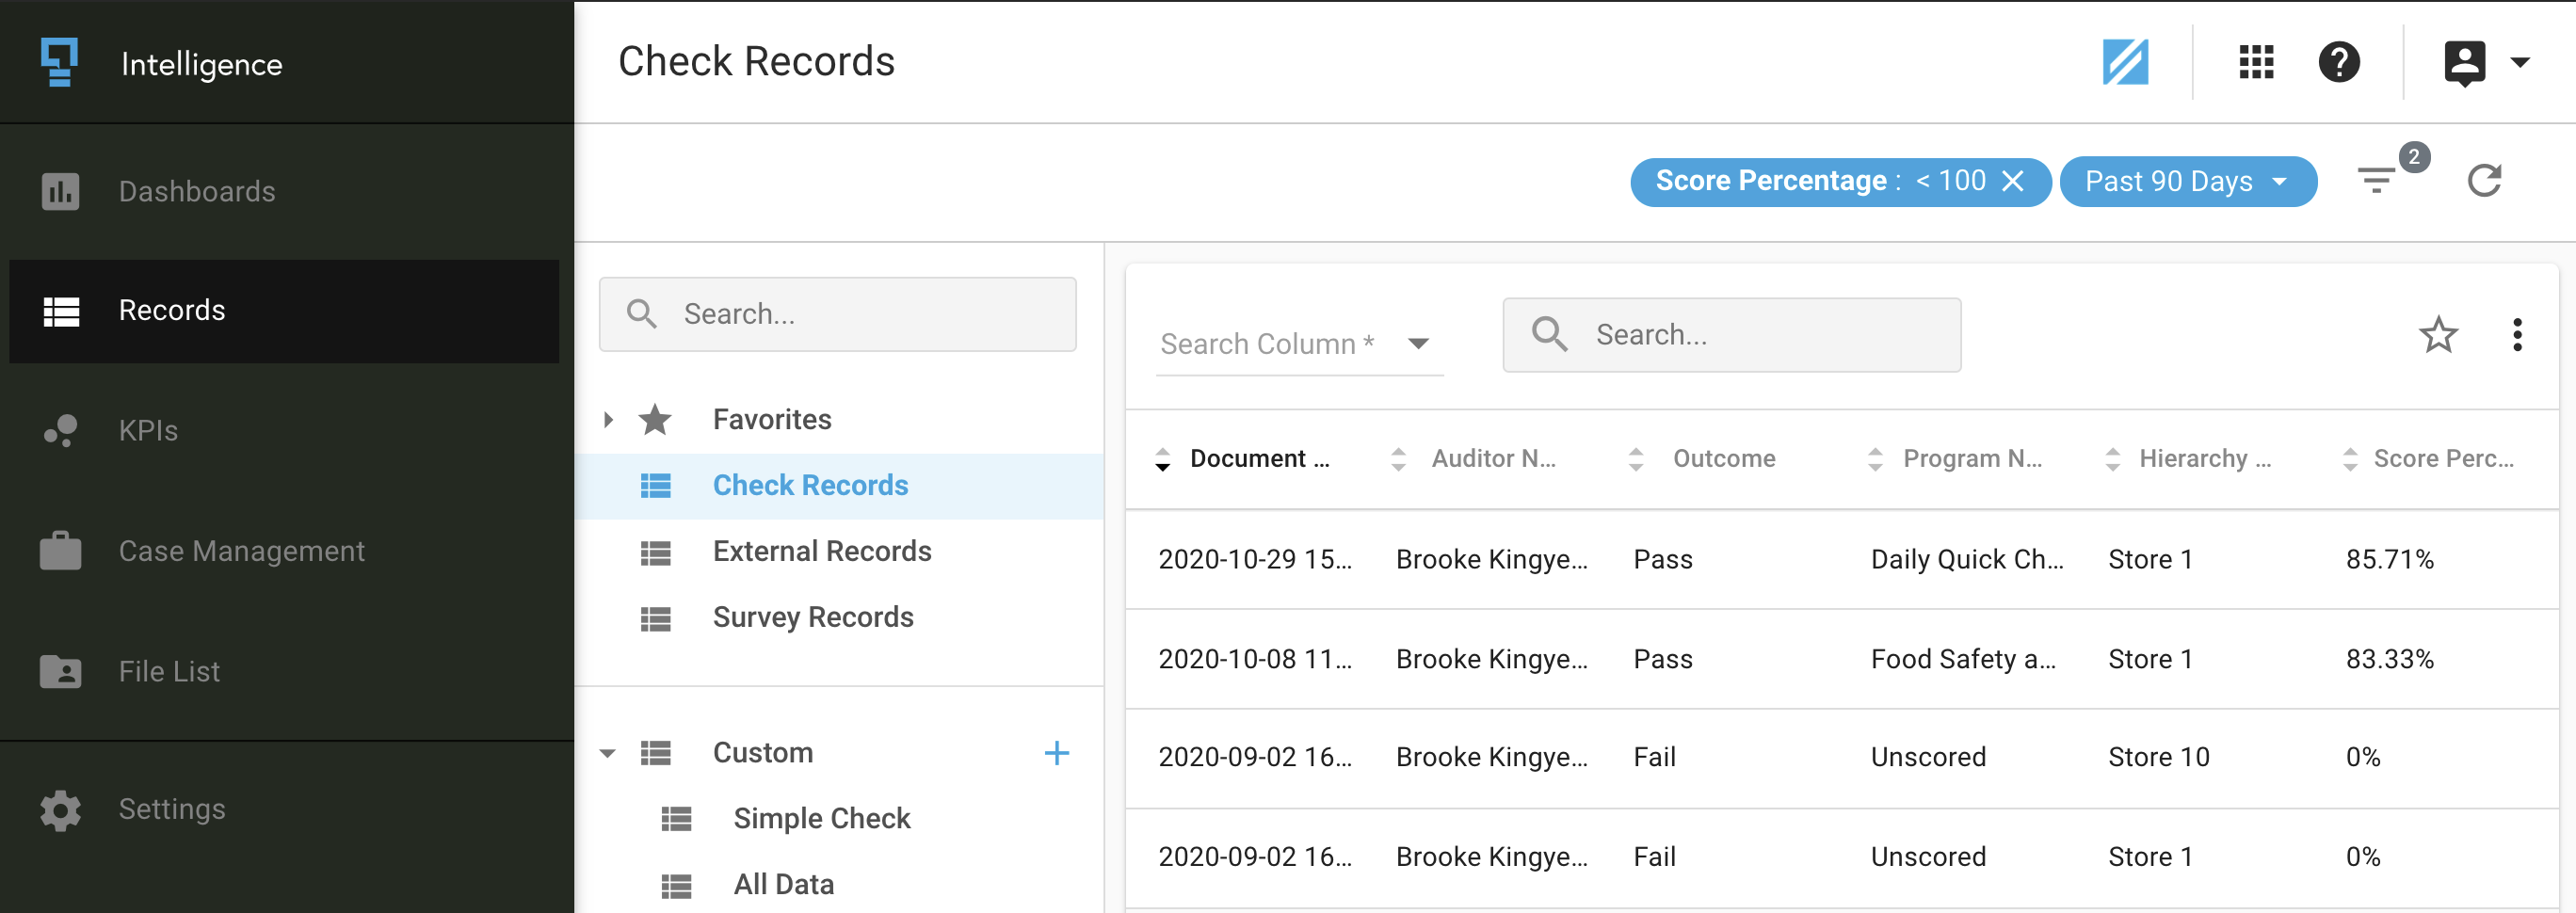Refresh the records table

pos(2484,181)
